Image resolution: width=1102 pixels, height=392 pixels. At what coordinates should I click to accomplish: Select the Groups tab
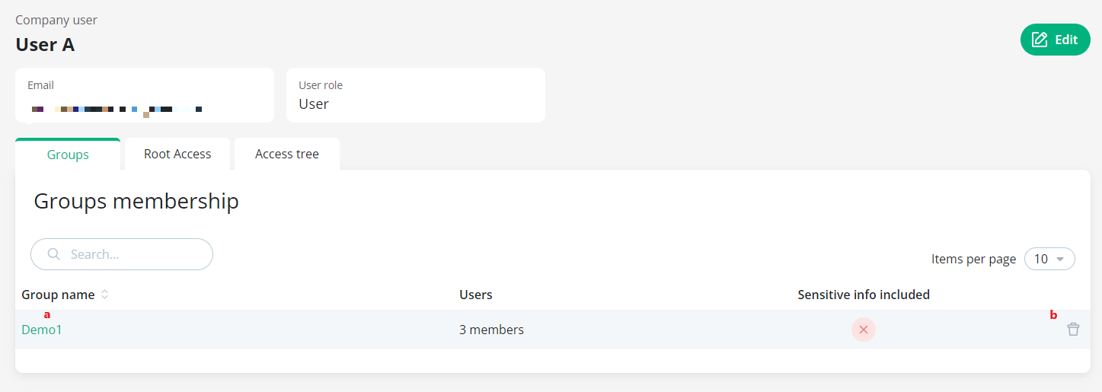68,155
